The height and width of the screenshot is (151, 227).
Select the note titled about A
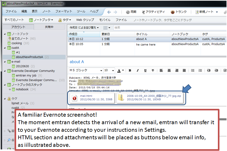[x=147, y=39]
